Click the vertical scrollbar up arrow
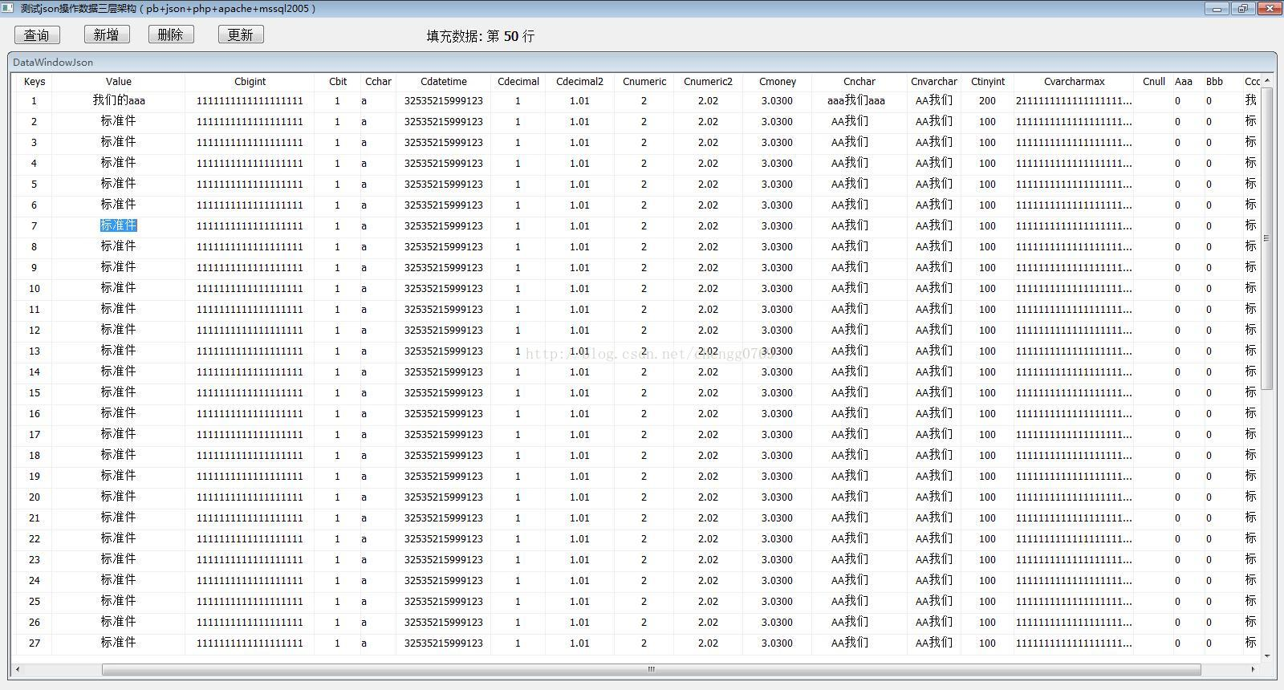The height and width of the screenshot is (690, 1284). (1267, 80)
